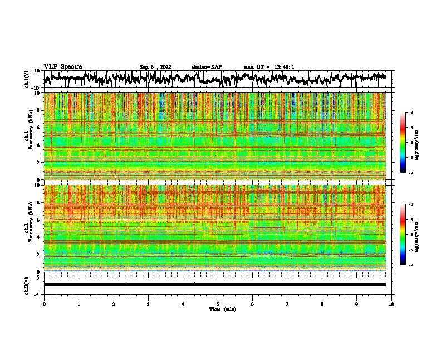Click the time axis tick label "7"

[x=287, y=304]
